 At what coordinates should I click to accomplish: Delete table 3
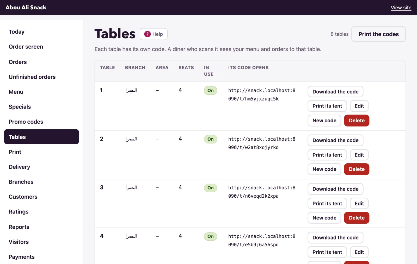(x=357, y=218)
